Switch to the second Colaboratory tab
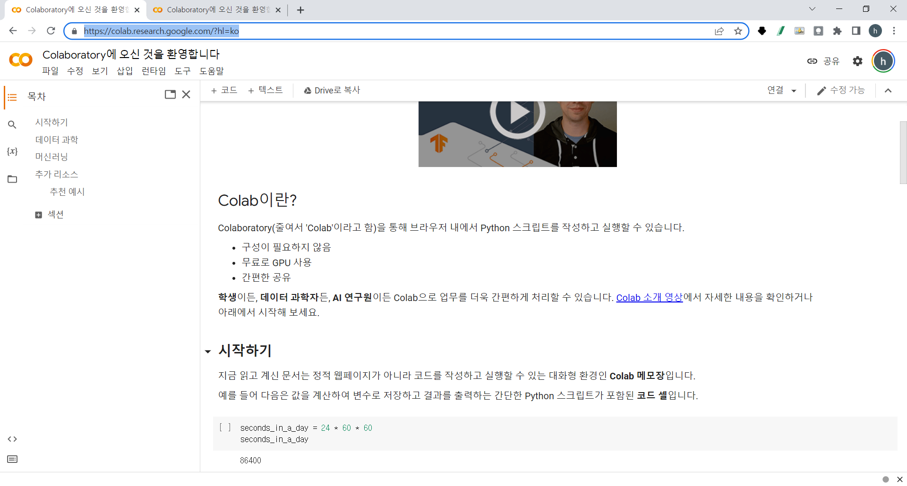Viewport: 907px width, 486px height. pos(216,10)
